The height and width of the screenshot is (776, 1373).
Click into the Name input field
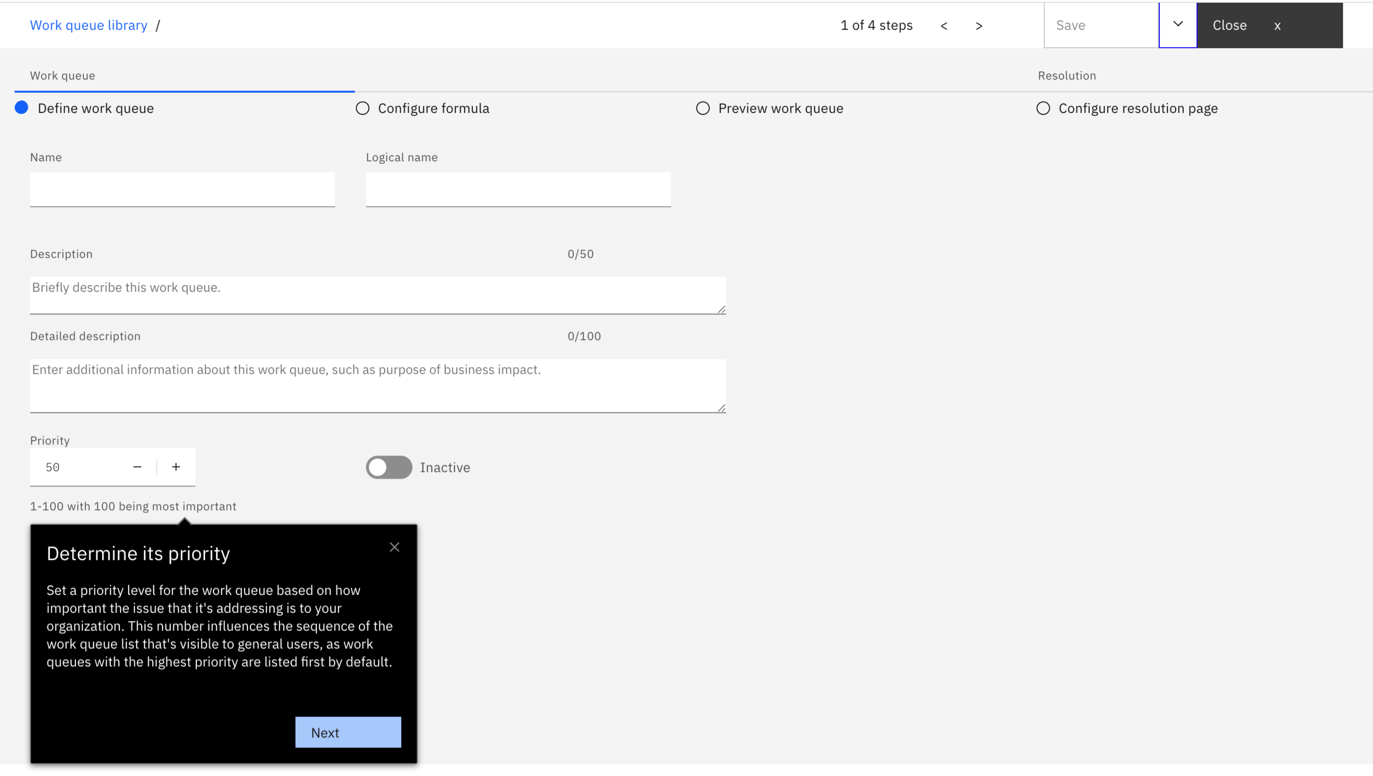point(182,189)
